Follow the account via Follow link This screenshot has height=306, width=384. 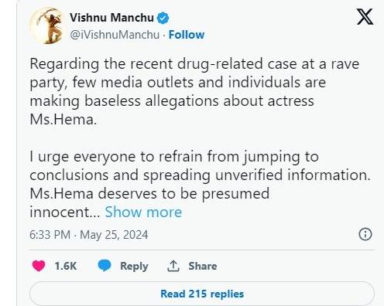point(187,35)
